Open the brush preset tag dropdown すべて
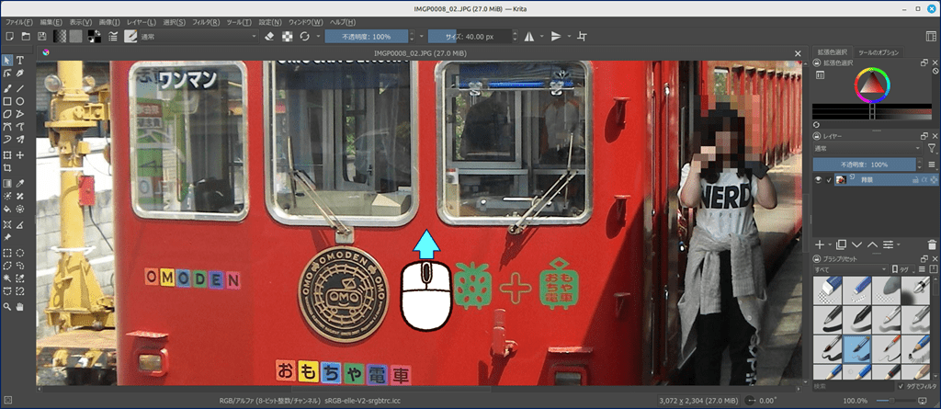The width and height of the screenshot is (941, 409). 849,267
